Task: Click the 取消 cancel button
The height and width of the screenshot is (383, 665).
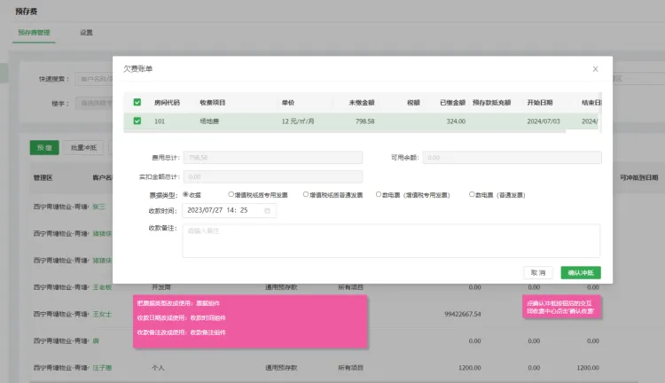Action: tap(538, 273)
